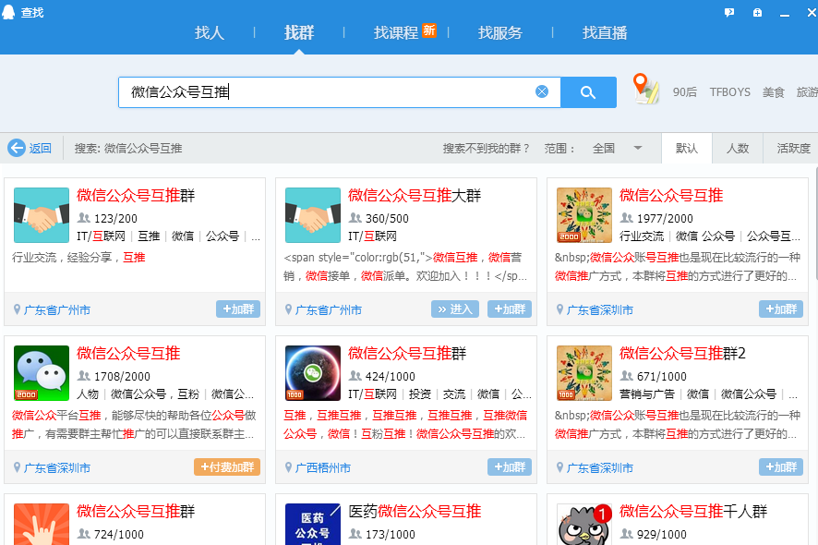Click 进入 button on 微信公众号互推大群
The height and width of the screenshot is (545, 818).
point(455,309)
